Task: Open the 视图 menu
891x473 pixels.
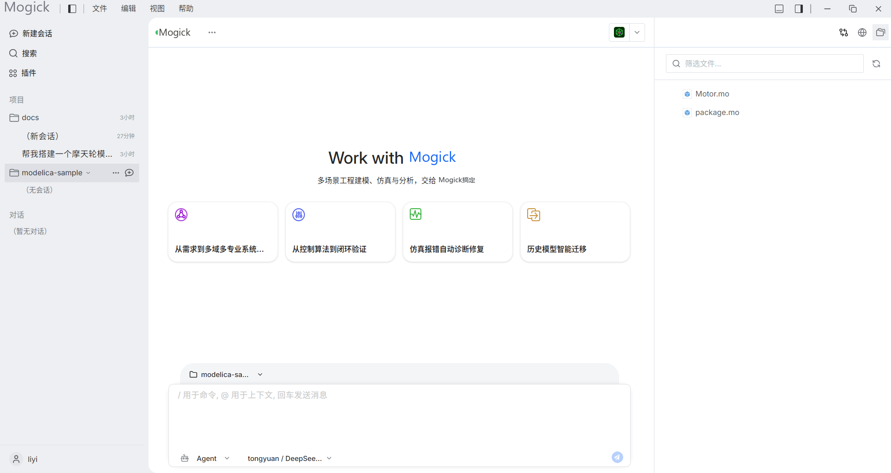Action: point(157,9)
